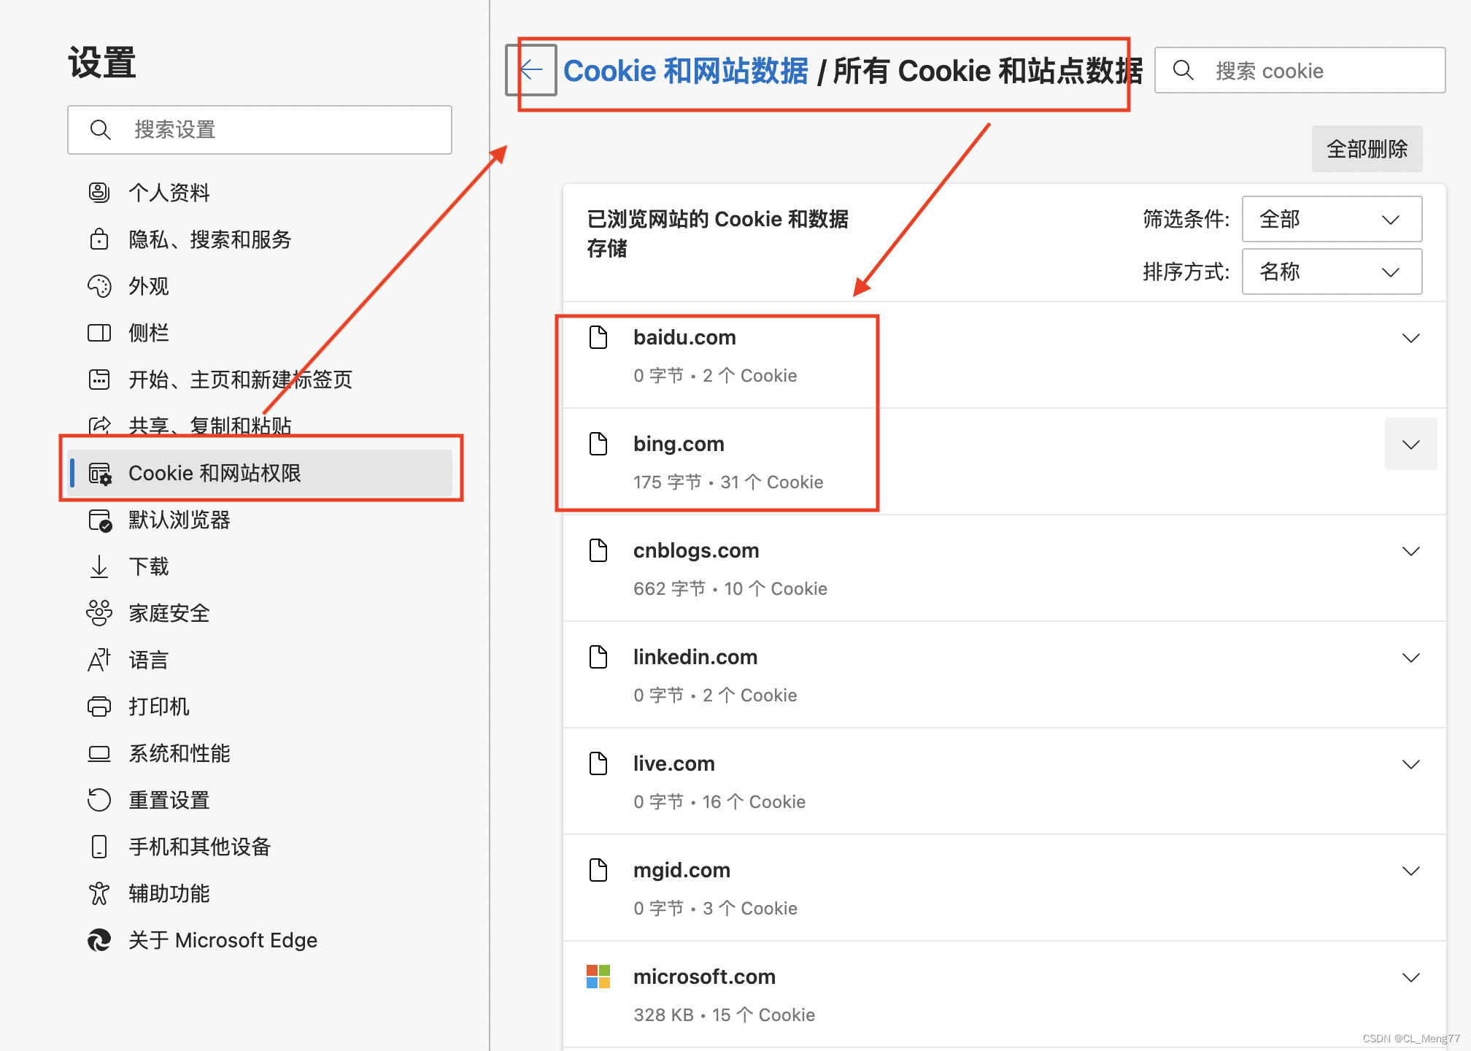The height and width of the screenshot is (1051, 1471).
Task: Open 隐私、搜索和服务 settings page
Action: [x=260, y=239]
